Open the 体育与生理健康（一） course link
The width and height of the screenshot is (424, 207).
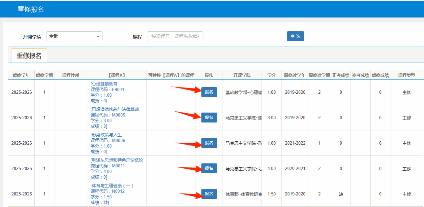112,186
